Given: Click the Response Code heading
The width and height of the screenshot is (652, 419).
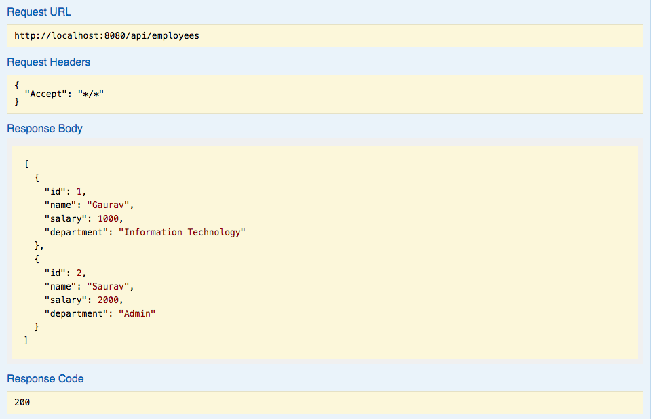Looking at the screenshot, I should [x=45, y=379].
